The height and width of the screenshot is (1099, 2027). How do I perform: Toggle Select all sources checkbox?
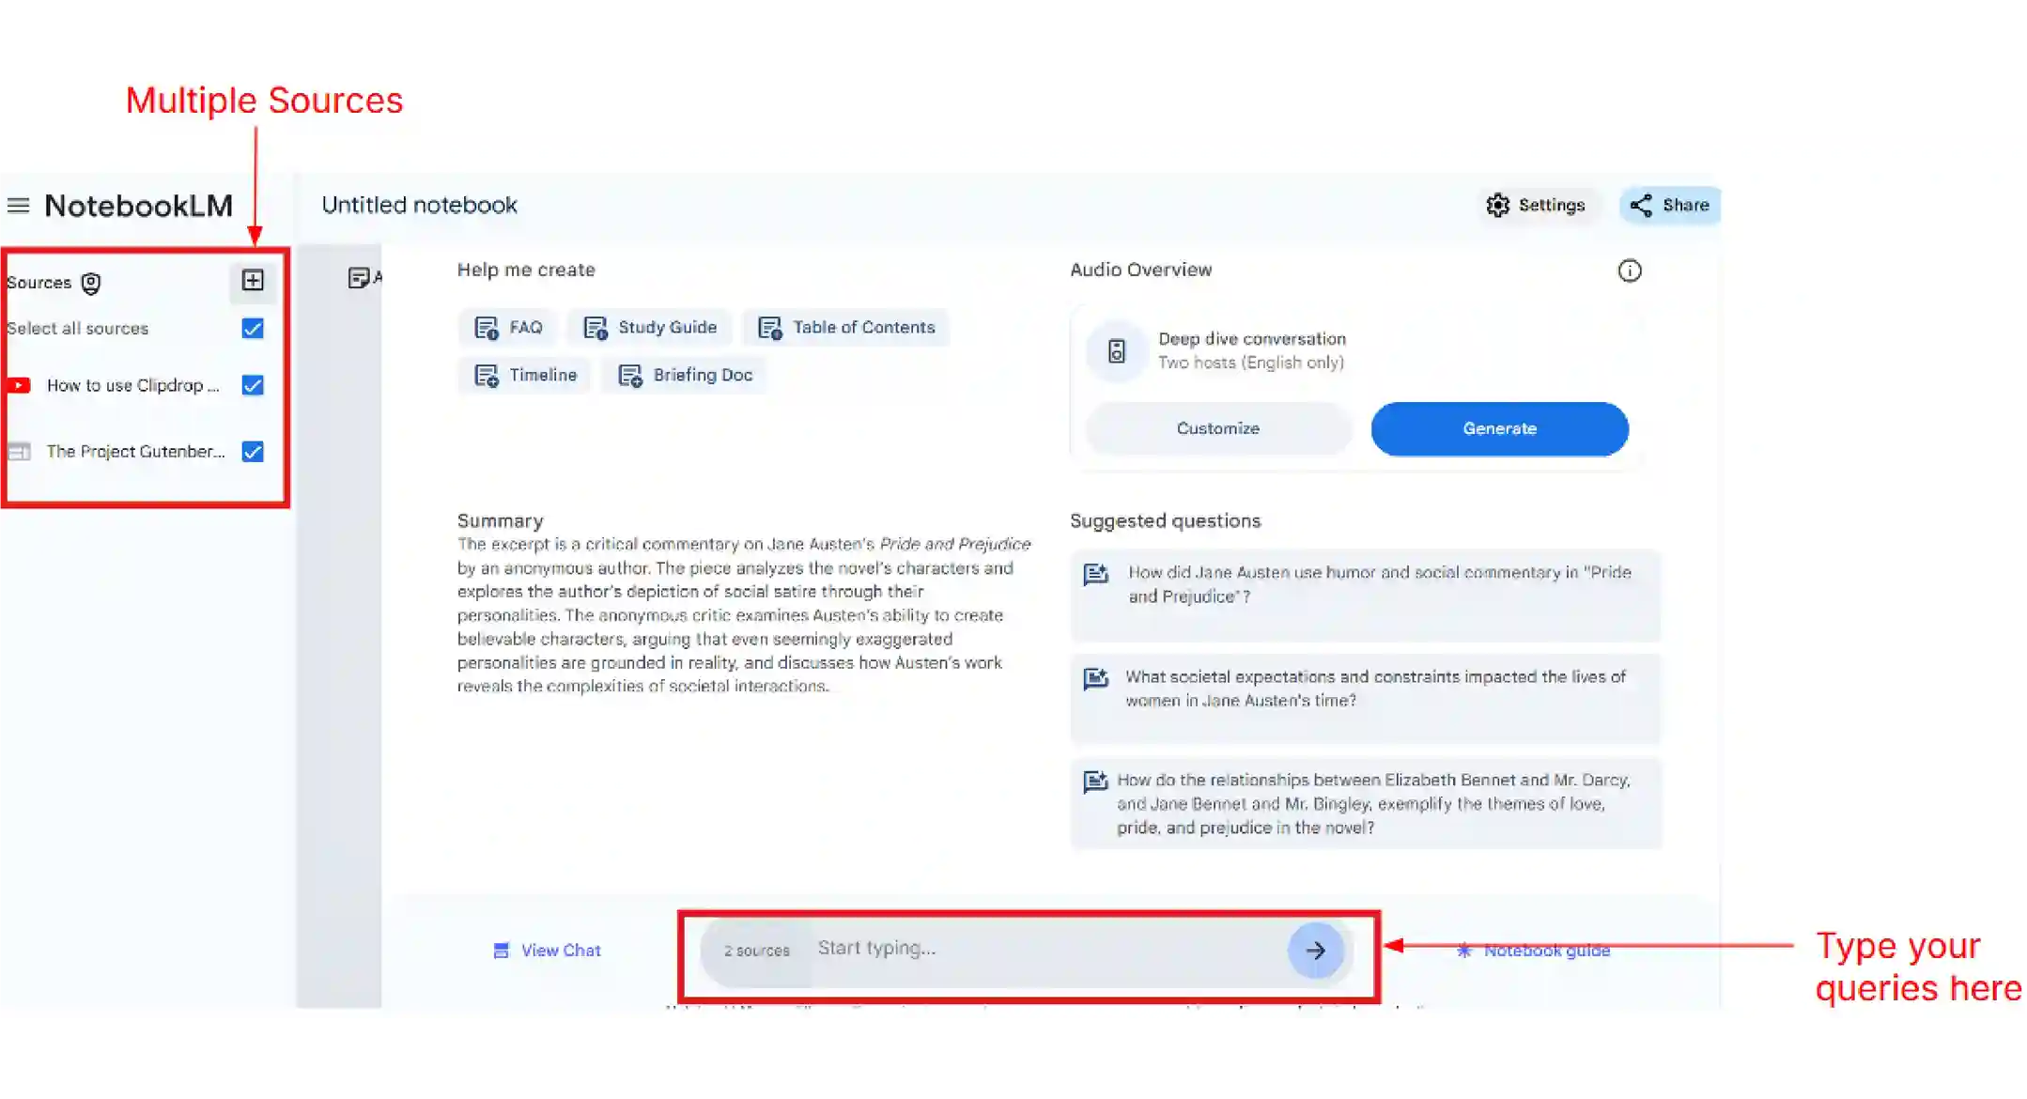coord(253,329)
